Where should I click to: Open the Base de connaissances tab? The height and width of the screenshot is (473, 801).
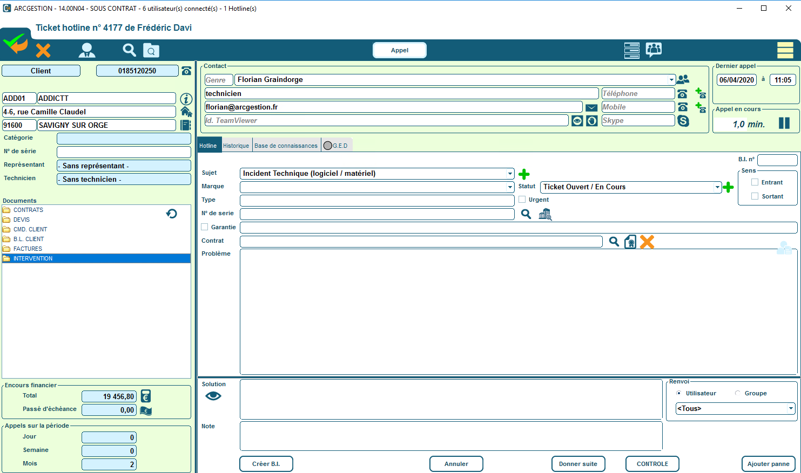pos(286,146)
